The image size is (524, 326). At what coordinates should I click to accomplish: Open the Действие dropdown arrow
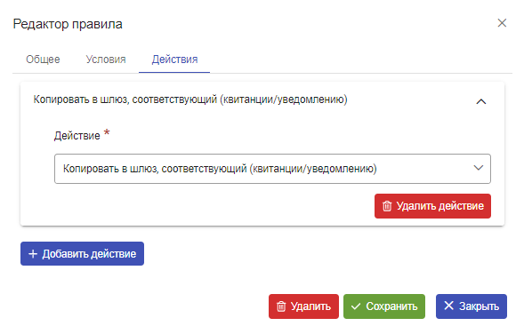tap(479, 168)
